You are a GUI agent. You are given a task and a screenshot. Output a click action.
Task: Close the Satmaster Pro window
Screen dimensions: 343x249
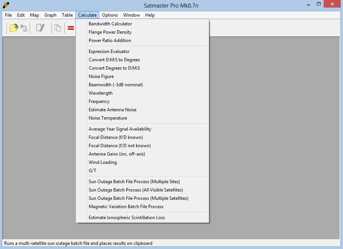tap(332, 4)
